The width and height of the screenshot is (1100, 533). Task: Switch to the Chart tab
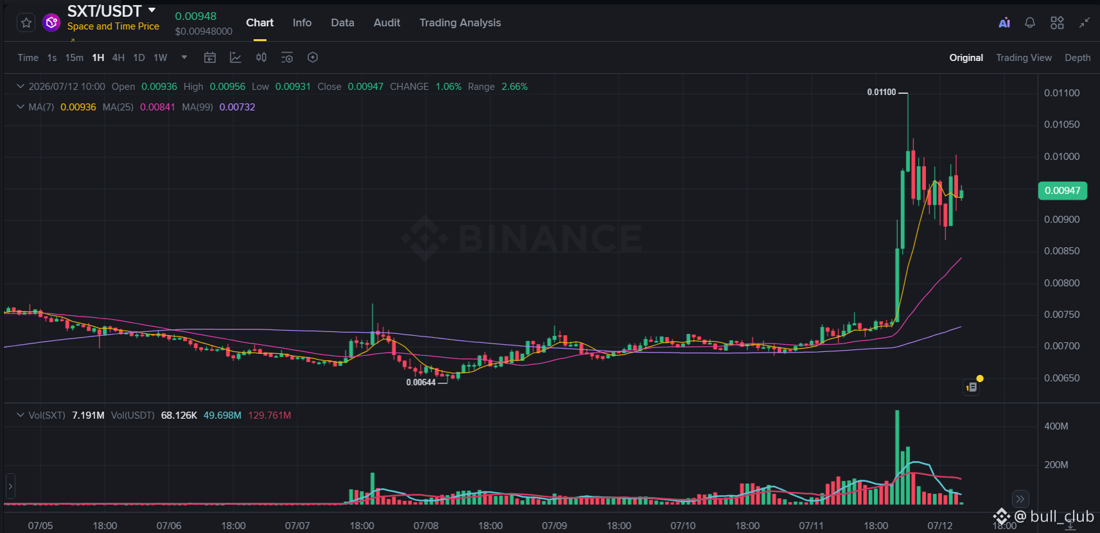(x=259, y=22)
